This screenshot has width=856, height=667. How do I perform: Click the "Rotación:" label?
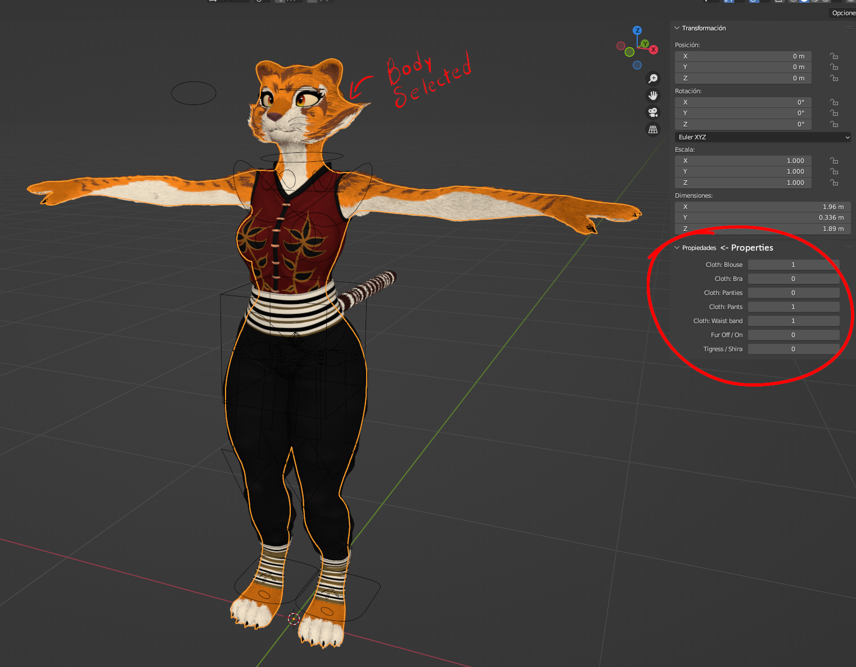tap(688, 91)
